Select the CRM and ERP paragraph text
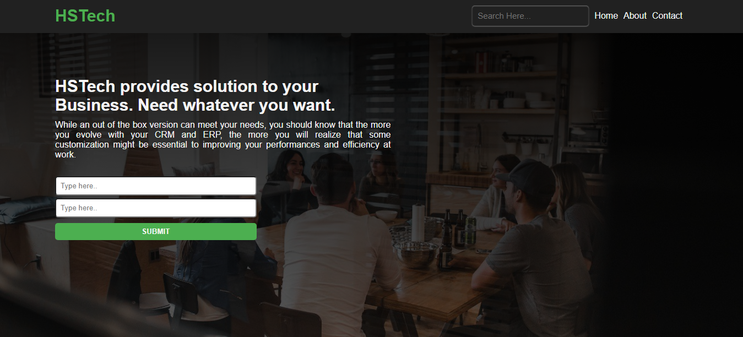This screenshot has width=743, height=337. [x=223, y=139]
